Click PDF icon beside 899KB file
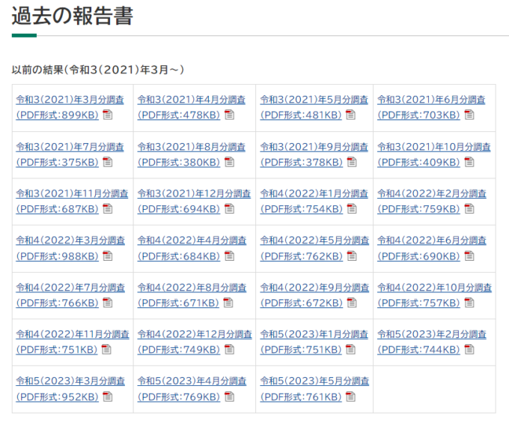Screen dimensions: 509x422 click(108, 115)
